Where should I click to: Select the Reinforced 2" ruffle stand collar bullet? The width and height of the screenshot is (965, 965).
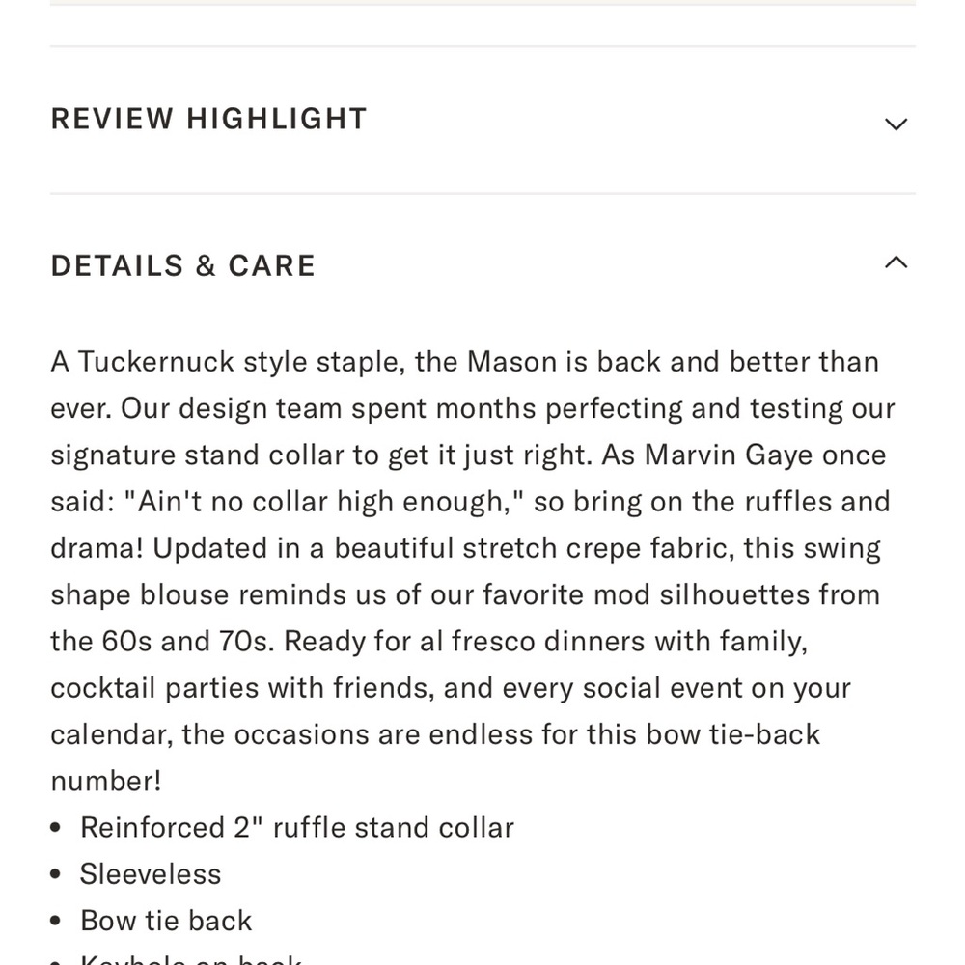[x=296, y=828]
